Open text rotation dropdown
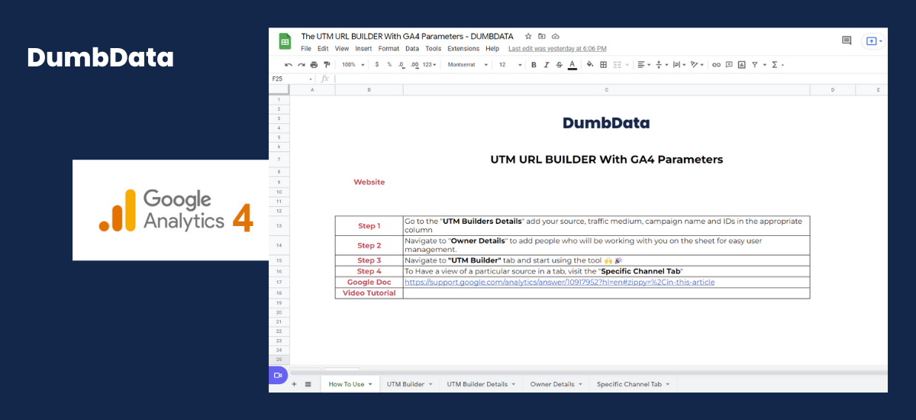 [x=697, y=65]
